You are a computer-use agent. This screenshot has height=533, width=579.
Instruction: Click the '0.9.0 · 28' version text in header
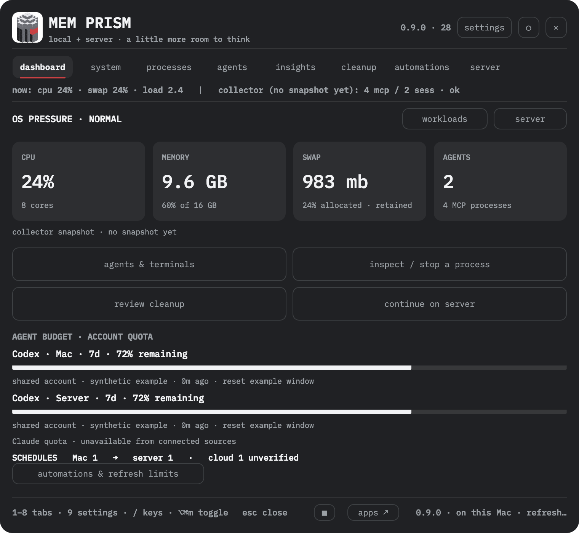click(426, 28)
